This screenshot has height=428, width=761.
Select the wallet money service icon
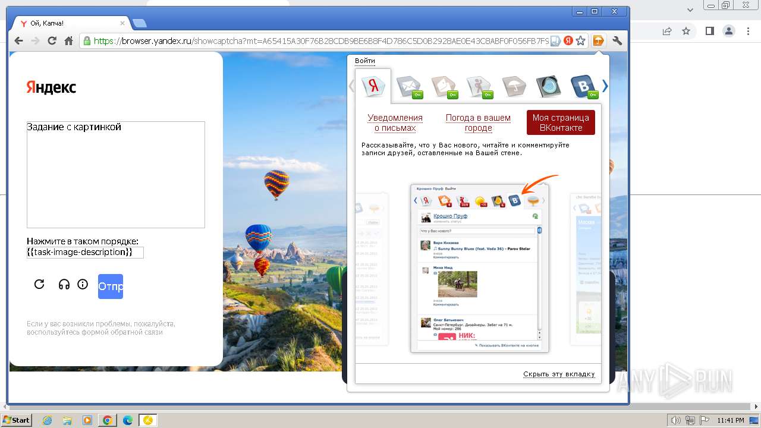pos(444,87)
